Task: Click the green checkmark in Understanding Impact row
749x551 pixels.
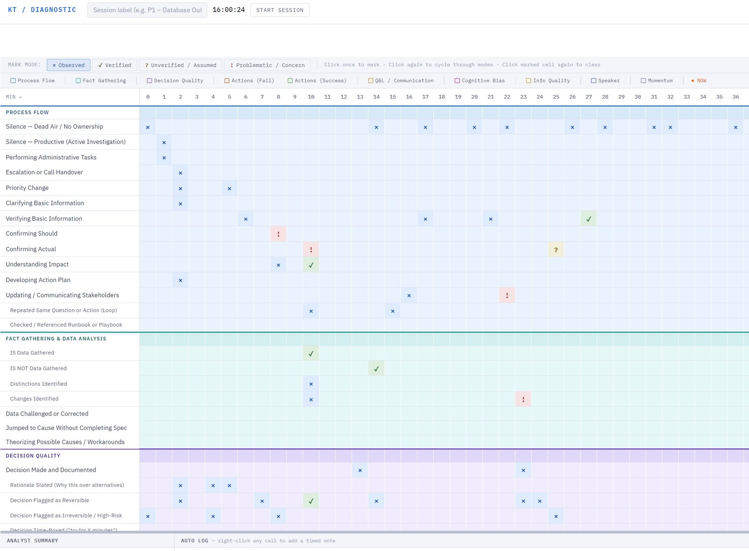Action: 311,265
